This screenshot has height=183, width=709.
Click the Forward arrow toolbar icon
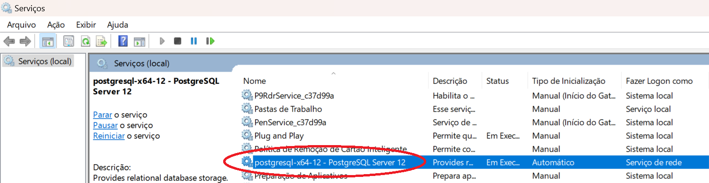[25, 41]
